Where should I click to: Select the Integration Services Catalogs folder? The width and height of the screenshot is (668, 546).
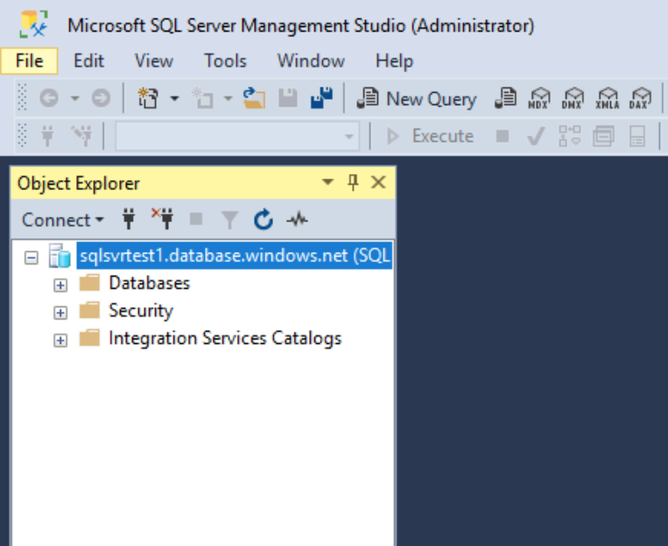pyautogui.click(x=225, y=339)
